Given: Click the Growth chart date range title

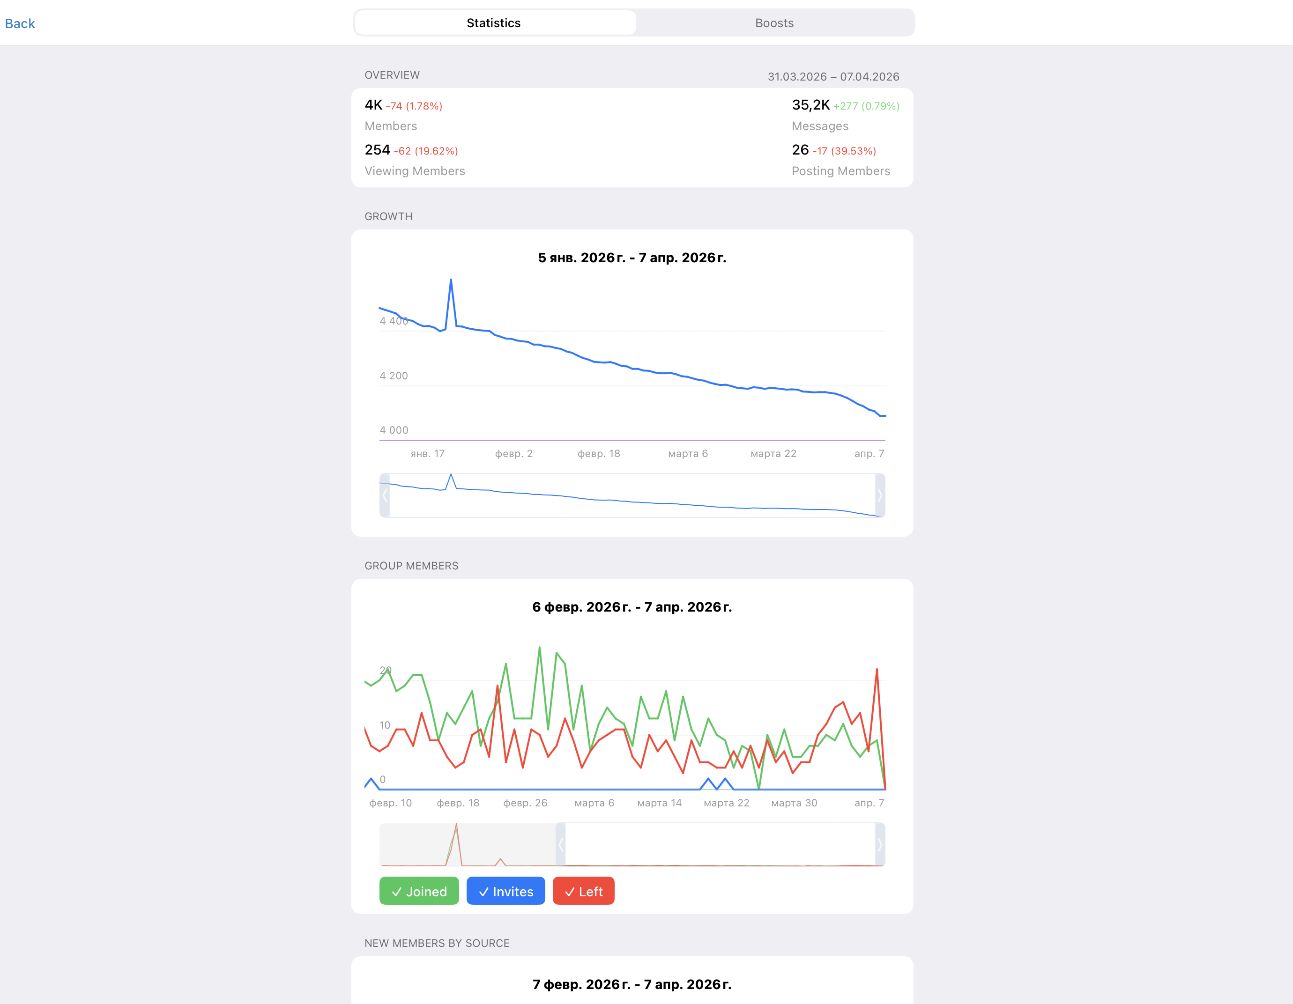Looking at the screenshot, I should [x=632, y=258].
